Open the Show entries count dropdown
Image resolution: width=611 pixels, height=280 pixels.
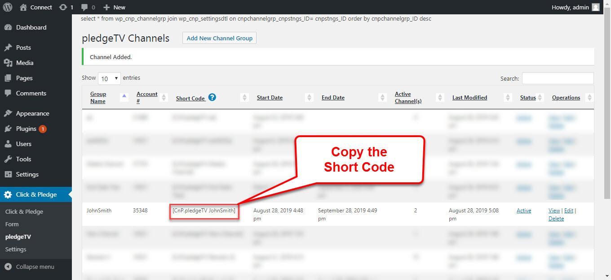coord(109,78)
